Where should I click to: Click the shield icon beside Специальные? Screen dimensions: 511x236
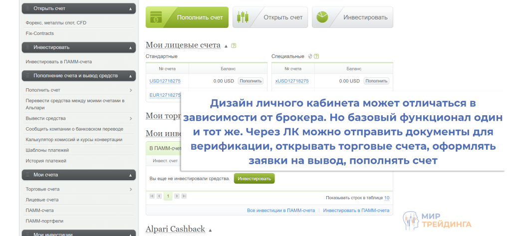coord(310,56)
